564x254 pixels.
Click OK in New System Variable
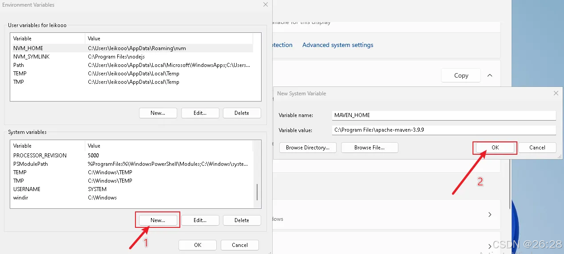pyautogui.click(x=495, y=148)
